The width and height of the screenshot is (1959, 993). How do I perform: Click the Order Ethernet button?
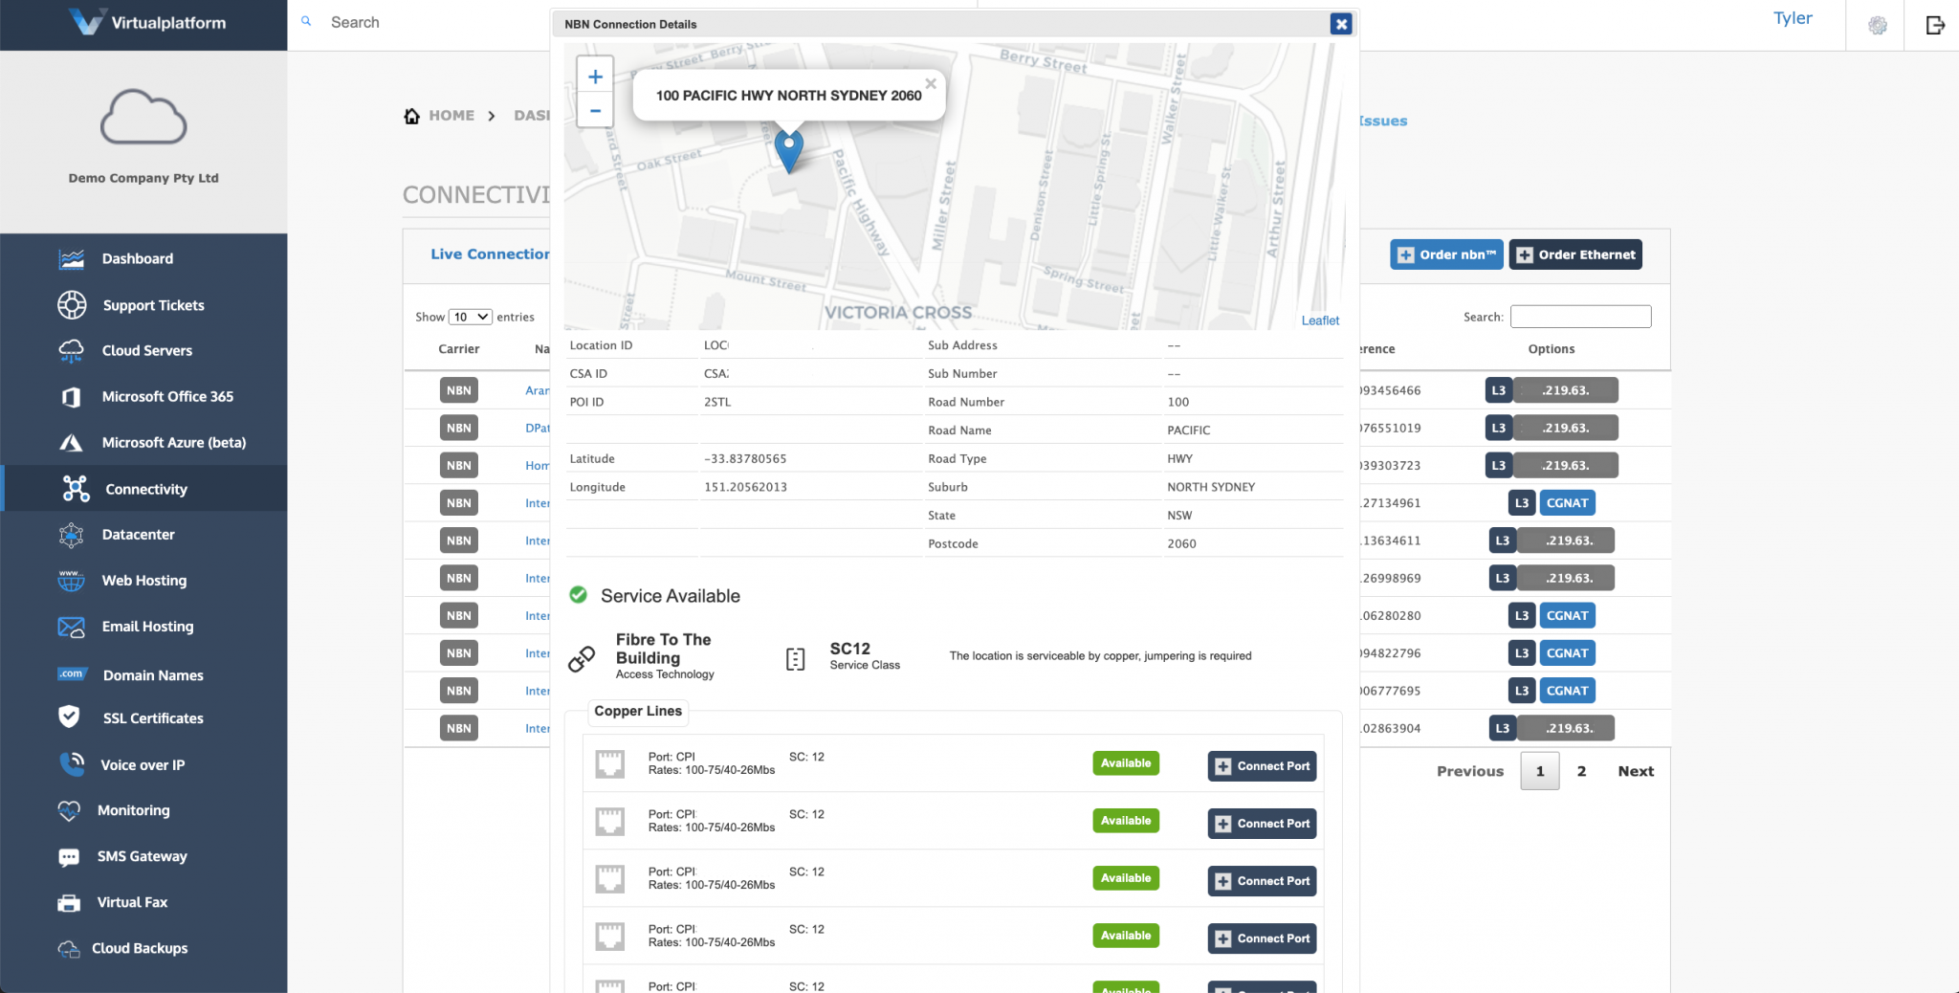click(1575, 254)
